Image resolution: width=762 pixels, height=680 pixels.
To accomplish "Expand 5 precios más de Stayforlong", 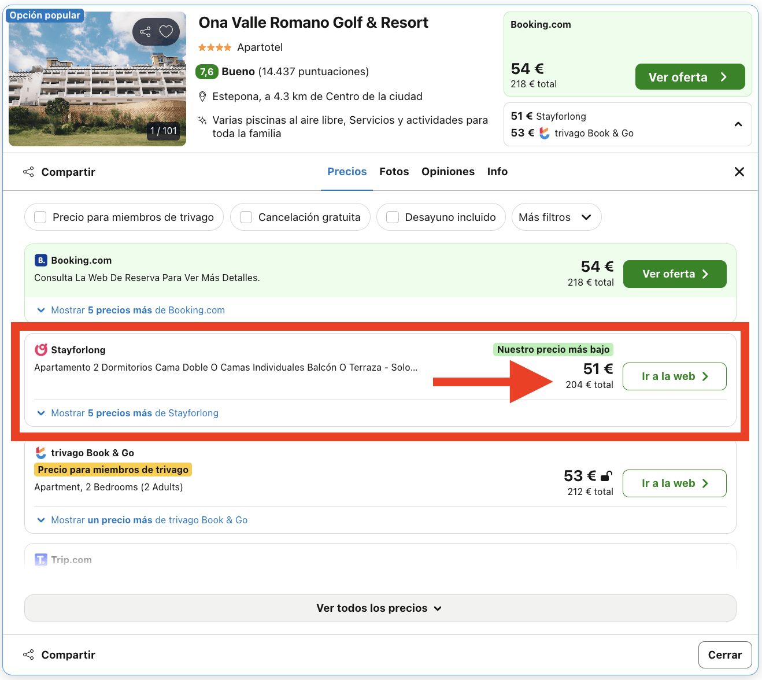I will tap(128, 413).
